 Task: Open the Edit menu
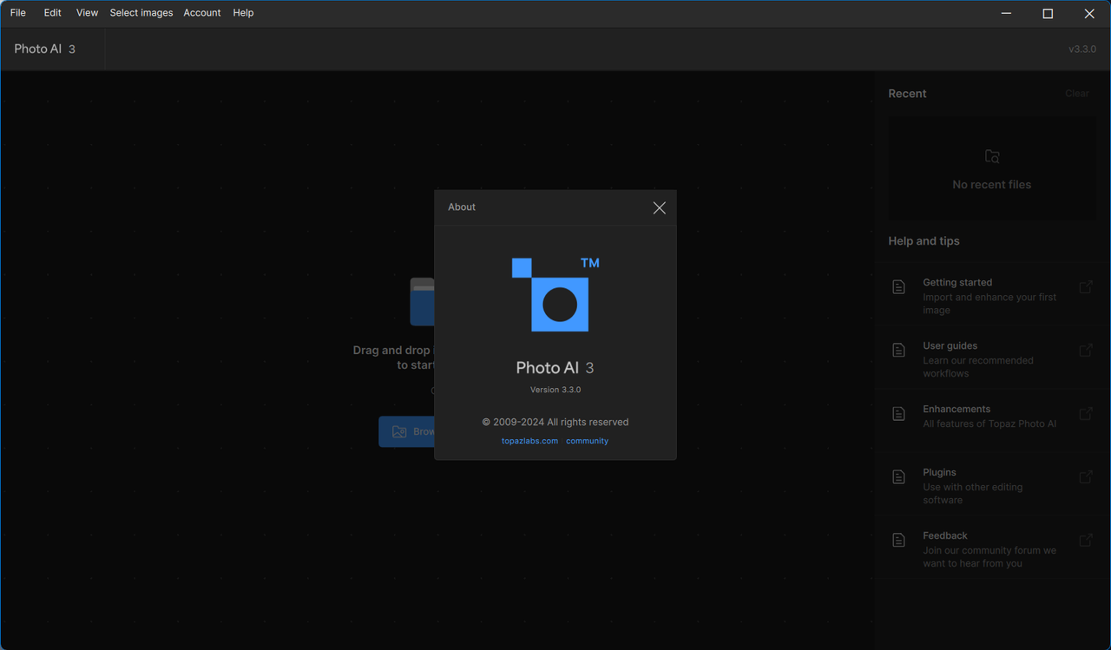53,13
